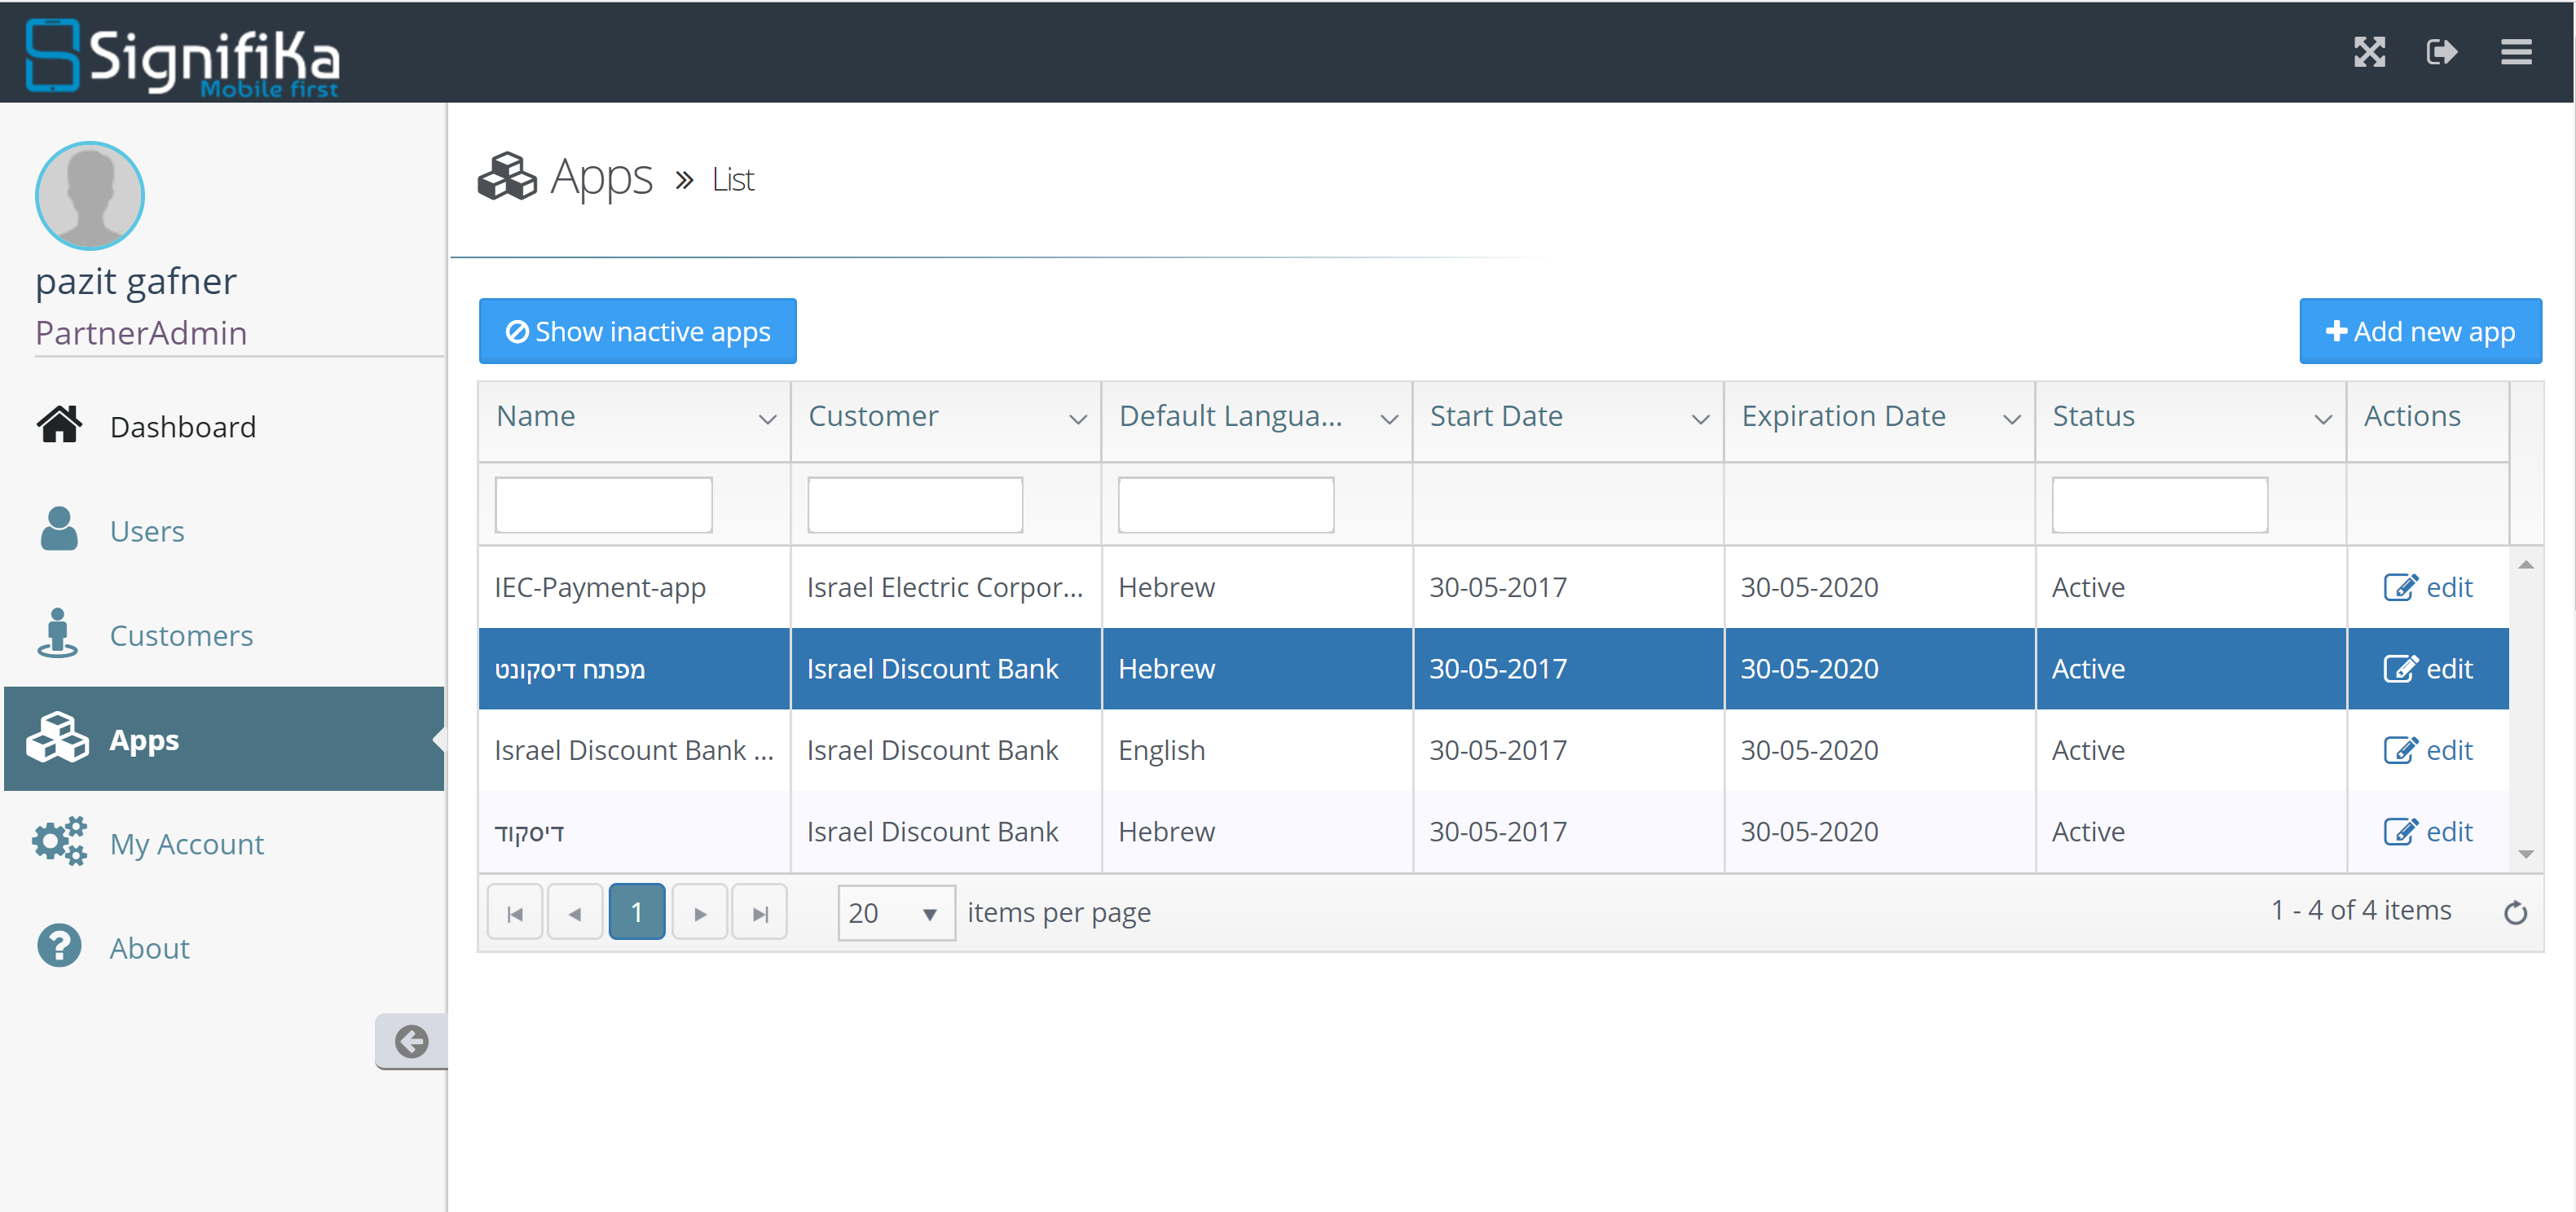
Task: Click the Apps cubes icon in sidebar
Action: click(57, 737)
